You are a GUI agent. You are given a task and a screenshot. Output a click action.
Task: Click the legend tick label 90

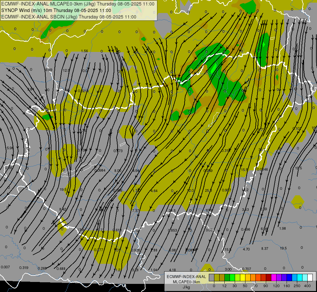(x=266, y=286)
